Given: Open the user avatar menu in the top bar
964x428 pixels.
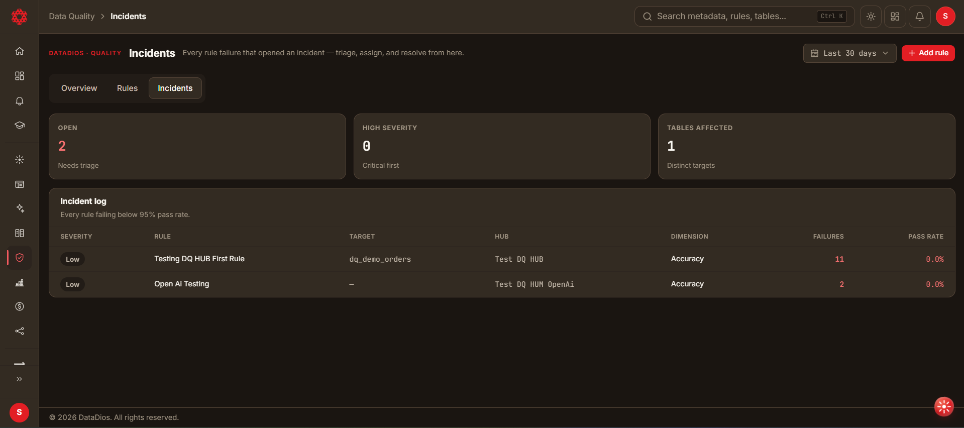Looking at the screenshot, I should (945, 17).
